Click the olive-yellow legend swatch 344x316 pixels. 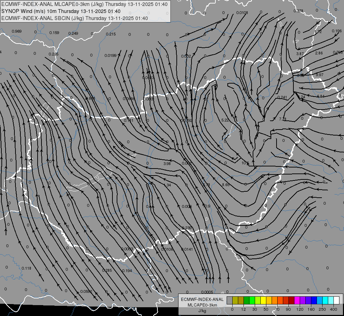pos(235,300)
